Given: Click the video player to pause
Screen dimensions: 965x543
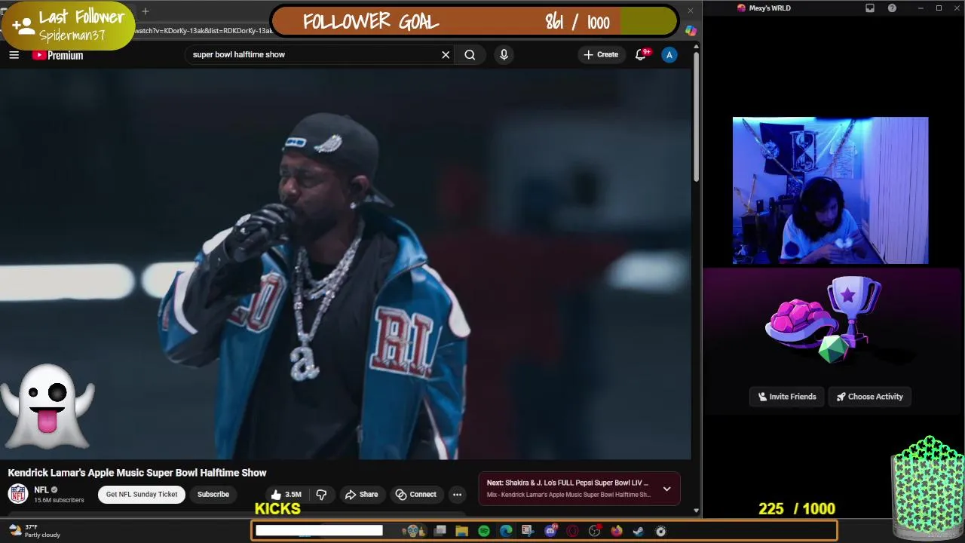Looking at the screenshot, I should pos(345,264).
